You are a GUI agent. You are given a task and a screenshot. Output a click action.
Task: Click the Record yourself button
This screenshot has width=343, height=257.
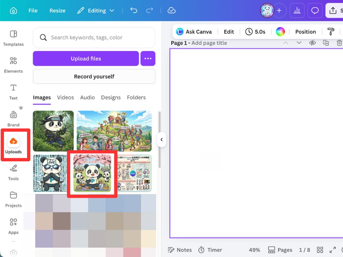point(94,77)
